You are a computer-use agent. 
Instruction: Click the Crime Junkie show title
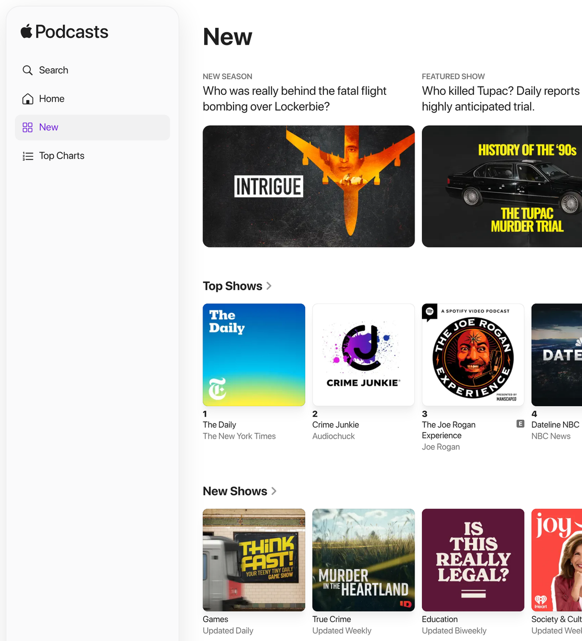(x=335, y=425)
